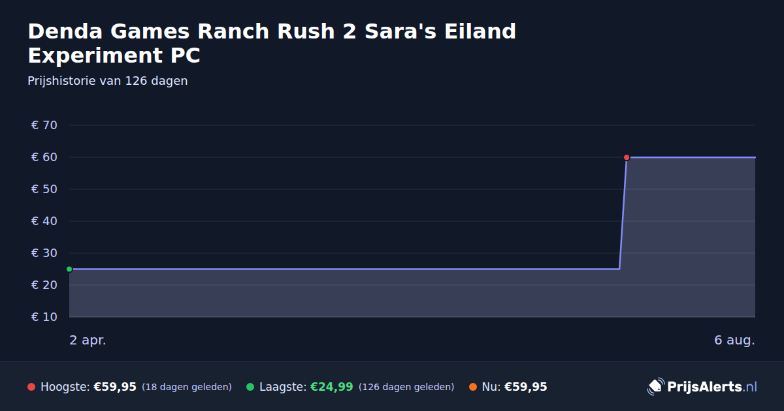The height and width of the screenshot is (411, 784).
Task: Click the € 30 axis label
Action: tap(44, 253)
